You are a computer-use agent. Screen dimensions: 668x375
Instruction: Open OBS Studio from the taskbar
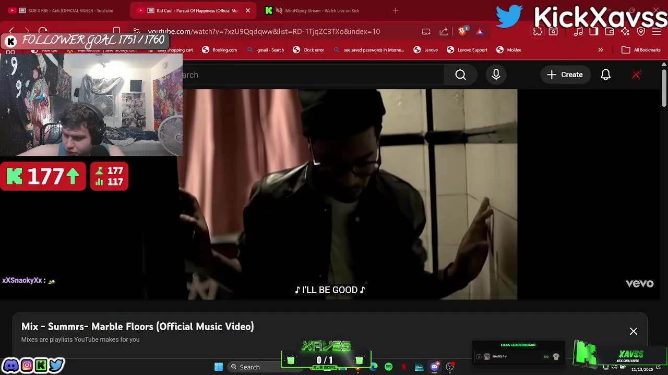(450, 367)
